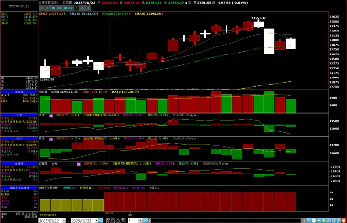Switch to 1-minute timeframe
Viewport: 347px width, 223px height.
pos(42,8)
